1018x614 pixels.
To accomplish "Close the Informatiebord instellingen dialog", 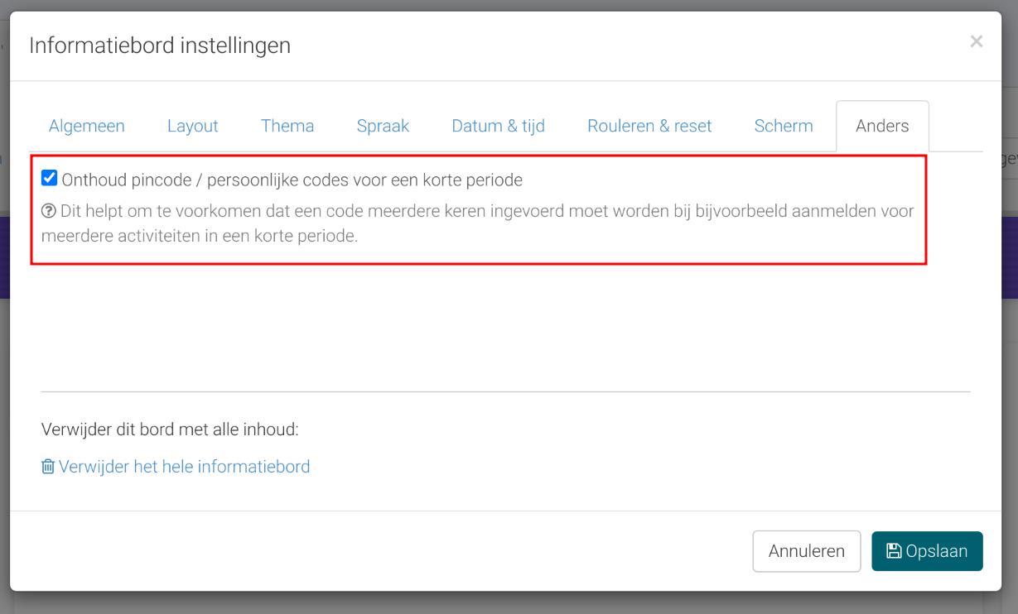I will click(977, 41).
